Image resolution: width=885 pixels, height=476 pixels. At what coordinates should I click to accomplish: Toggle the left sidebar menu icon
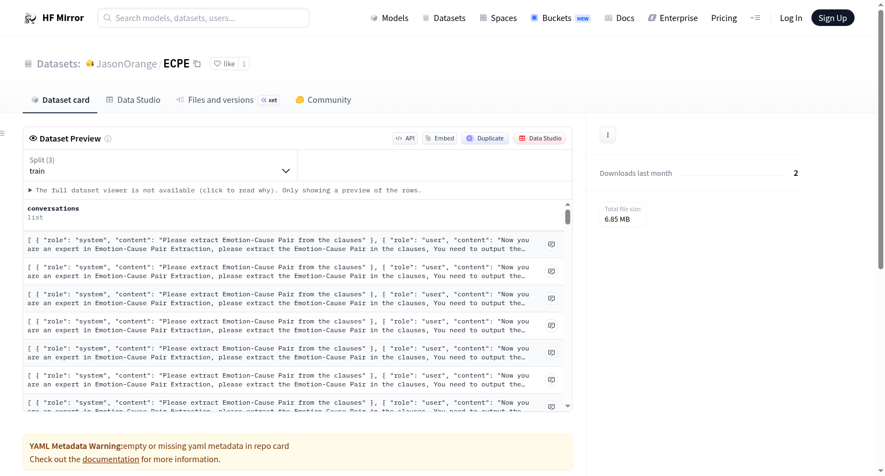click(x=3, y=133)
